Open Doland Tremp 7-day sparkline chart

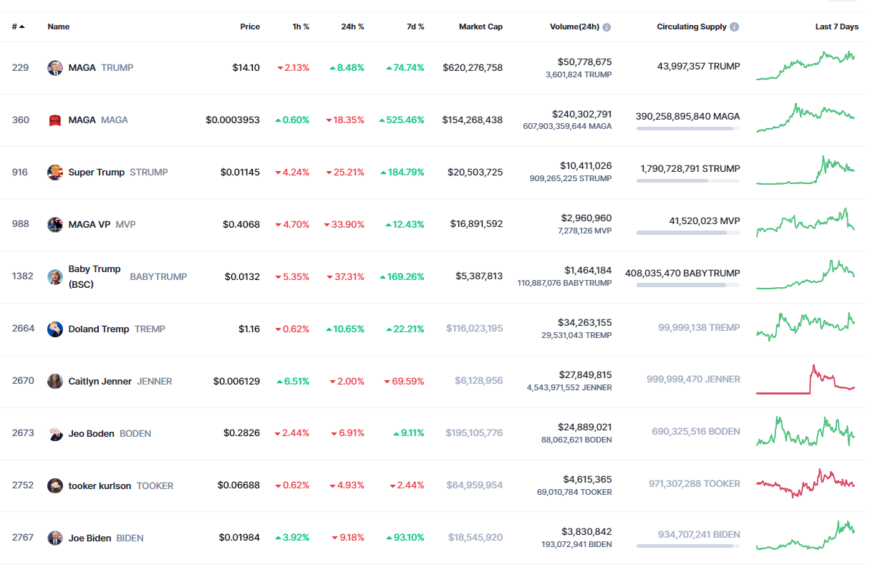pos(806,326)
